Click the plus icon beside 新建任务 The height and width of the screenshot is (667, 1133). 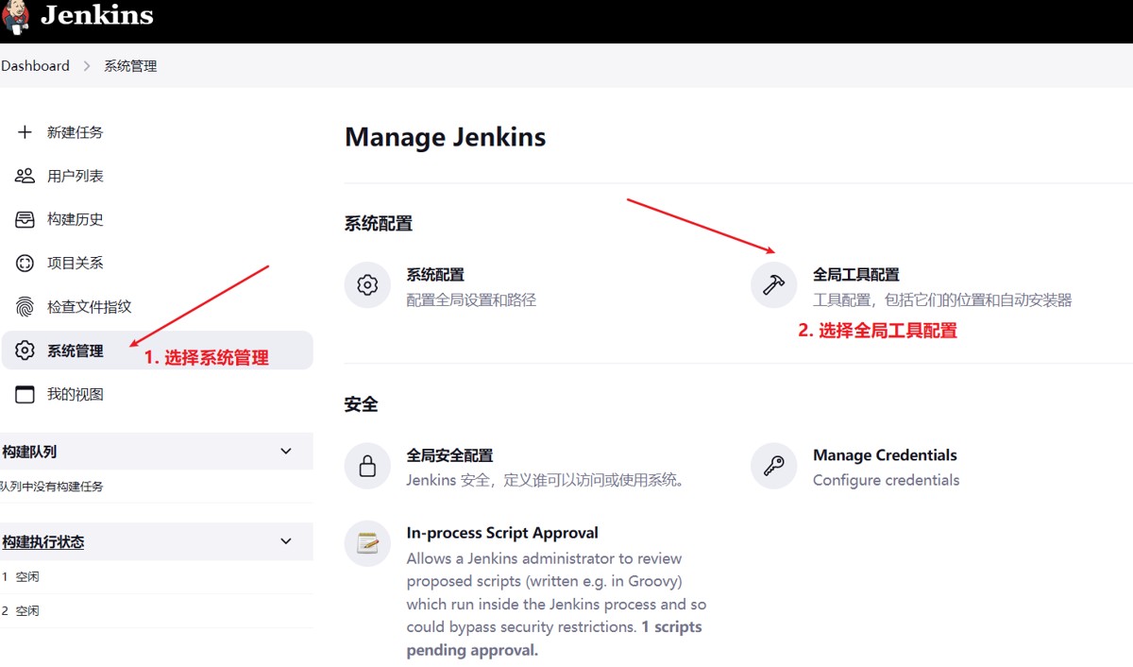[25, 132]
